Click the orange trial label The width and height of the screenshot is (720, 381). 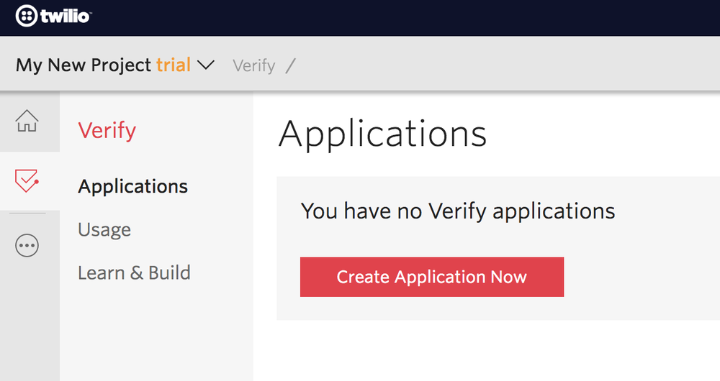[x=173, y=65]
